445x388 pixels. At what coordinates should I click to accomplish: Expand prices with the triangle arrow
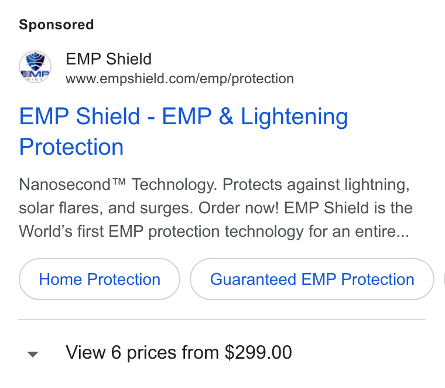33,354
